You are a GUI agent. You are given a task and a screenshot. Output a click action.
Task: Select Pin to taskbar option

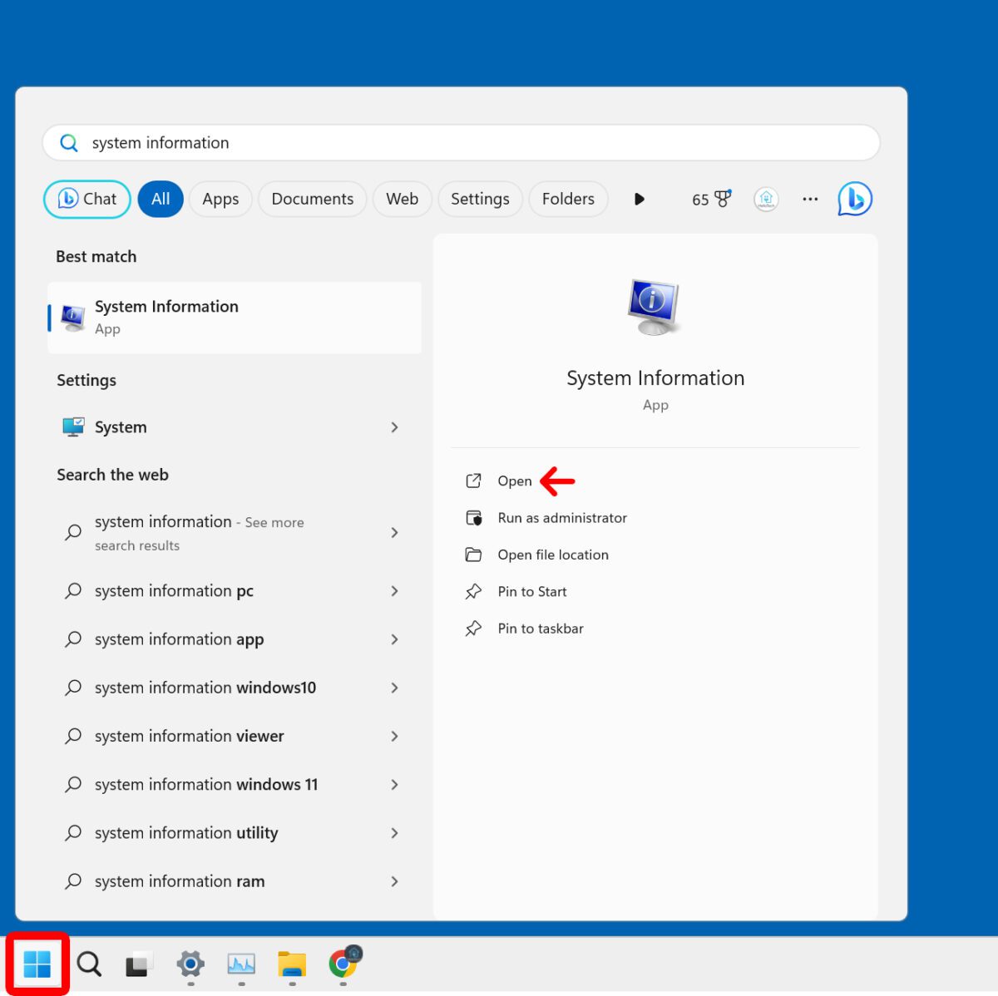[x=540, y=629]
